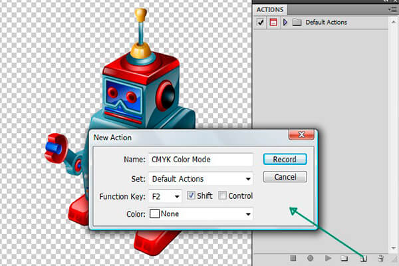
Task: Stop recording with the square stop icon
Action: pos(293,259)
